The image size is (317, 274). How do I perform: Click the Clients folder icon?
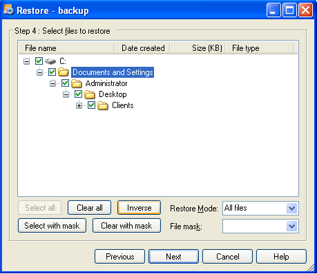pos(103,105)
